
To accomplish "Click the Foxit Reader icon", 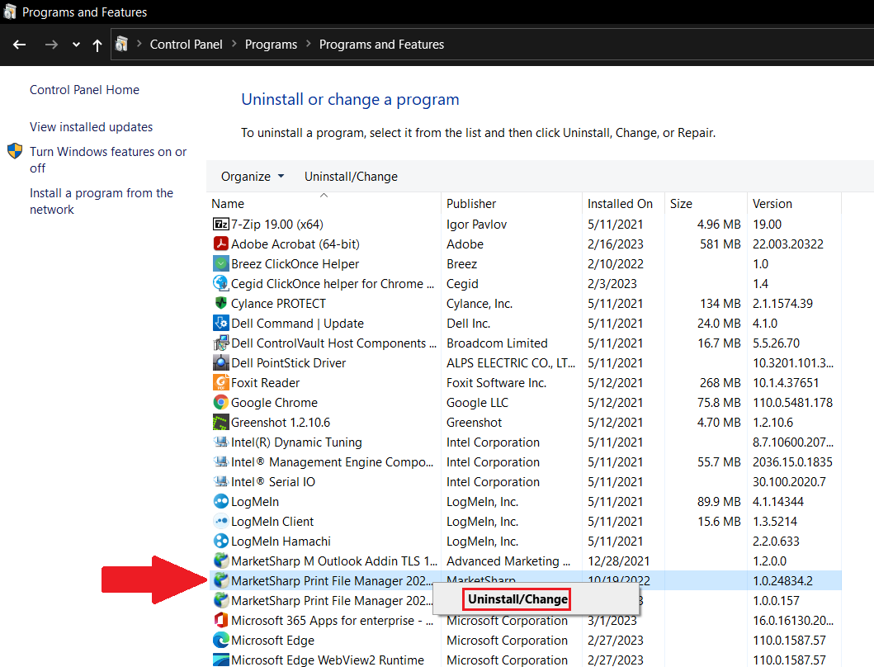I will pos(221,382).
